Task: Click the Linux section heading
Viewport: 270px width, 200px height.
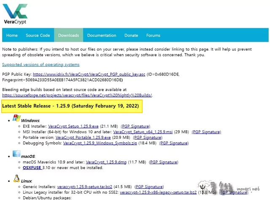Action: (x=27, y=181)
